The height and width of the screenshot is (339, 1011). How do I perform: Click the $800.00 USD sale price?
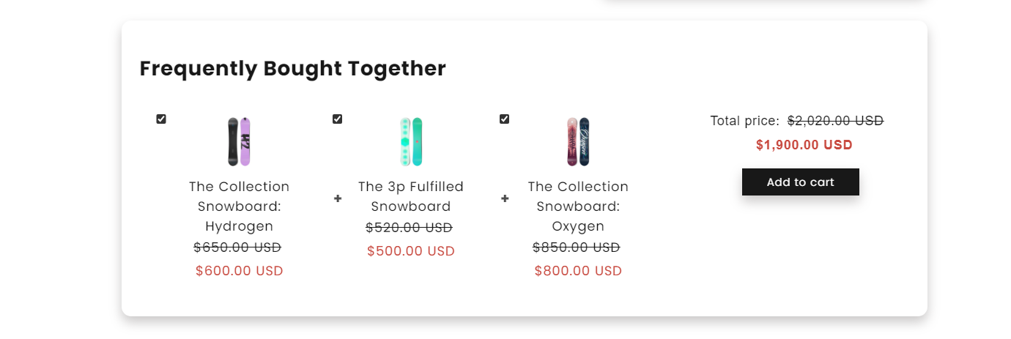578,271
